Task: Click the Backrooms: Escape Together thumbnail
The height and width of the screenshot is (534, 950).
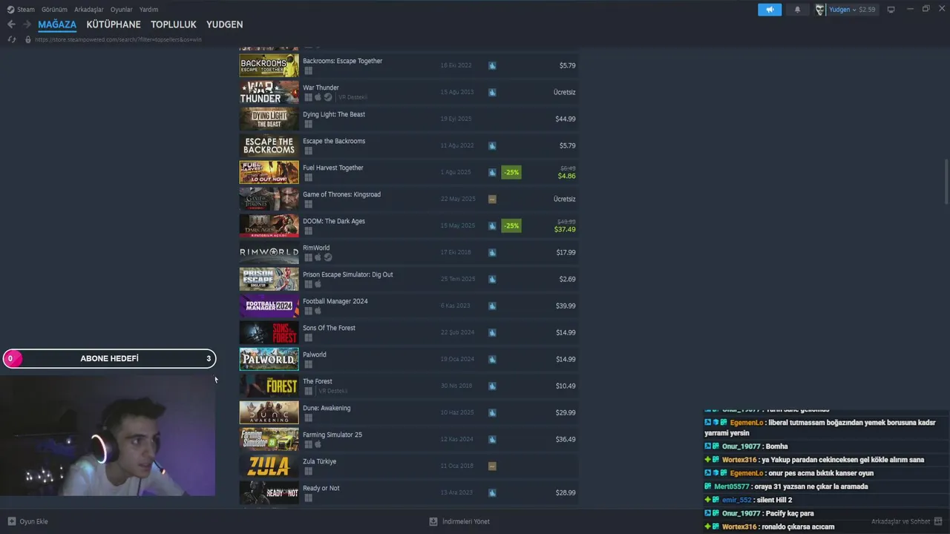Action: pos(269,65)
